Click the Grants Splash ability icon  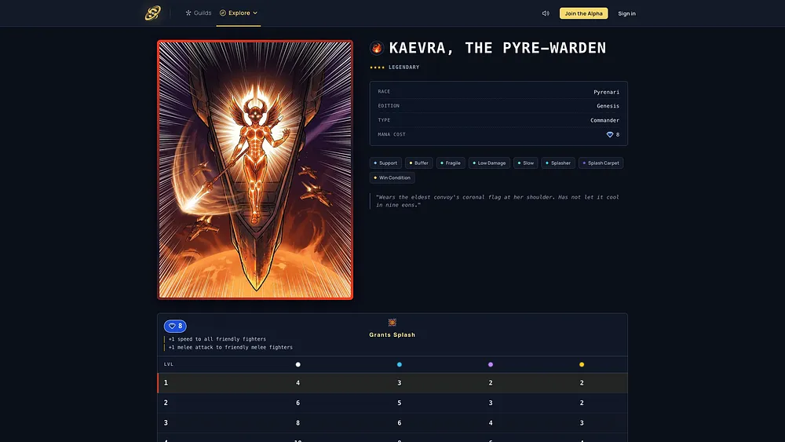point(392,323)
